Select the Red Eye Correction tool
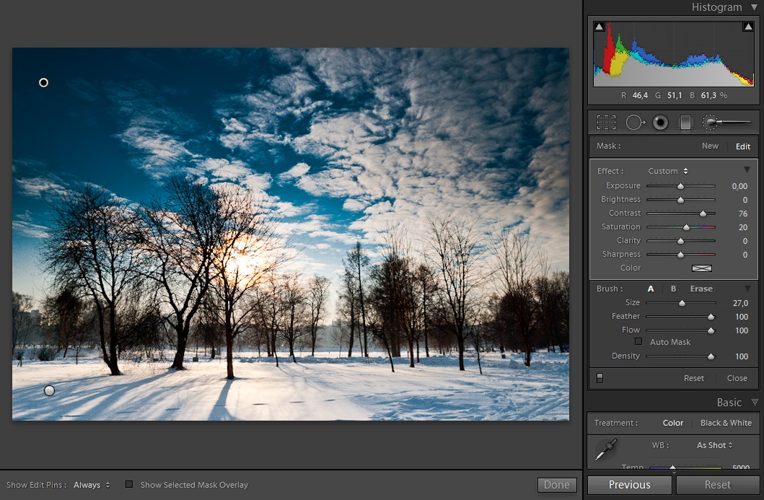The height and width of the screenshot is (500, 764). pos(660,123)
